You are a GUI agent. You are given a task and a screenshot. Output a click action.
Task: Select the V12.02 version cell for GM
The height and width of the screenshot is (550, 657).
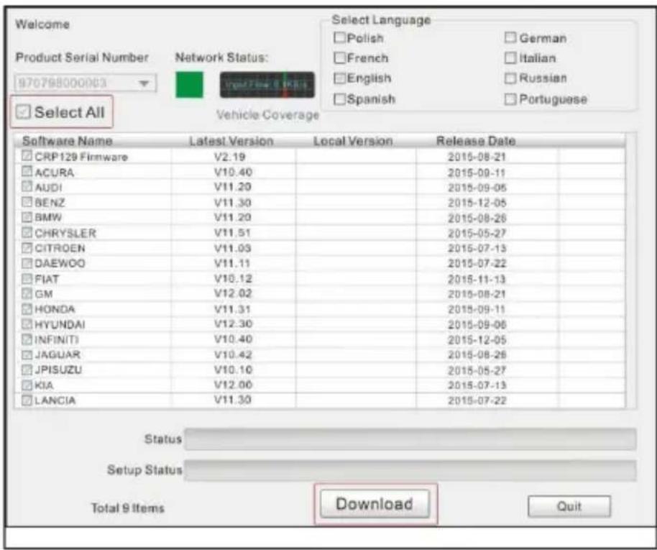tap(233, 293)
